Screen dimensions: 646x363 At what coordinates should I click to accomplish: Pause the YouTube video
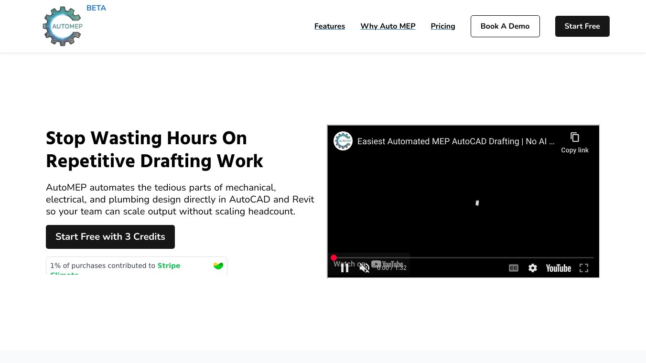(x=345, y=268)
